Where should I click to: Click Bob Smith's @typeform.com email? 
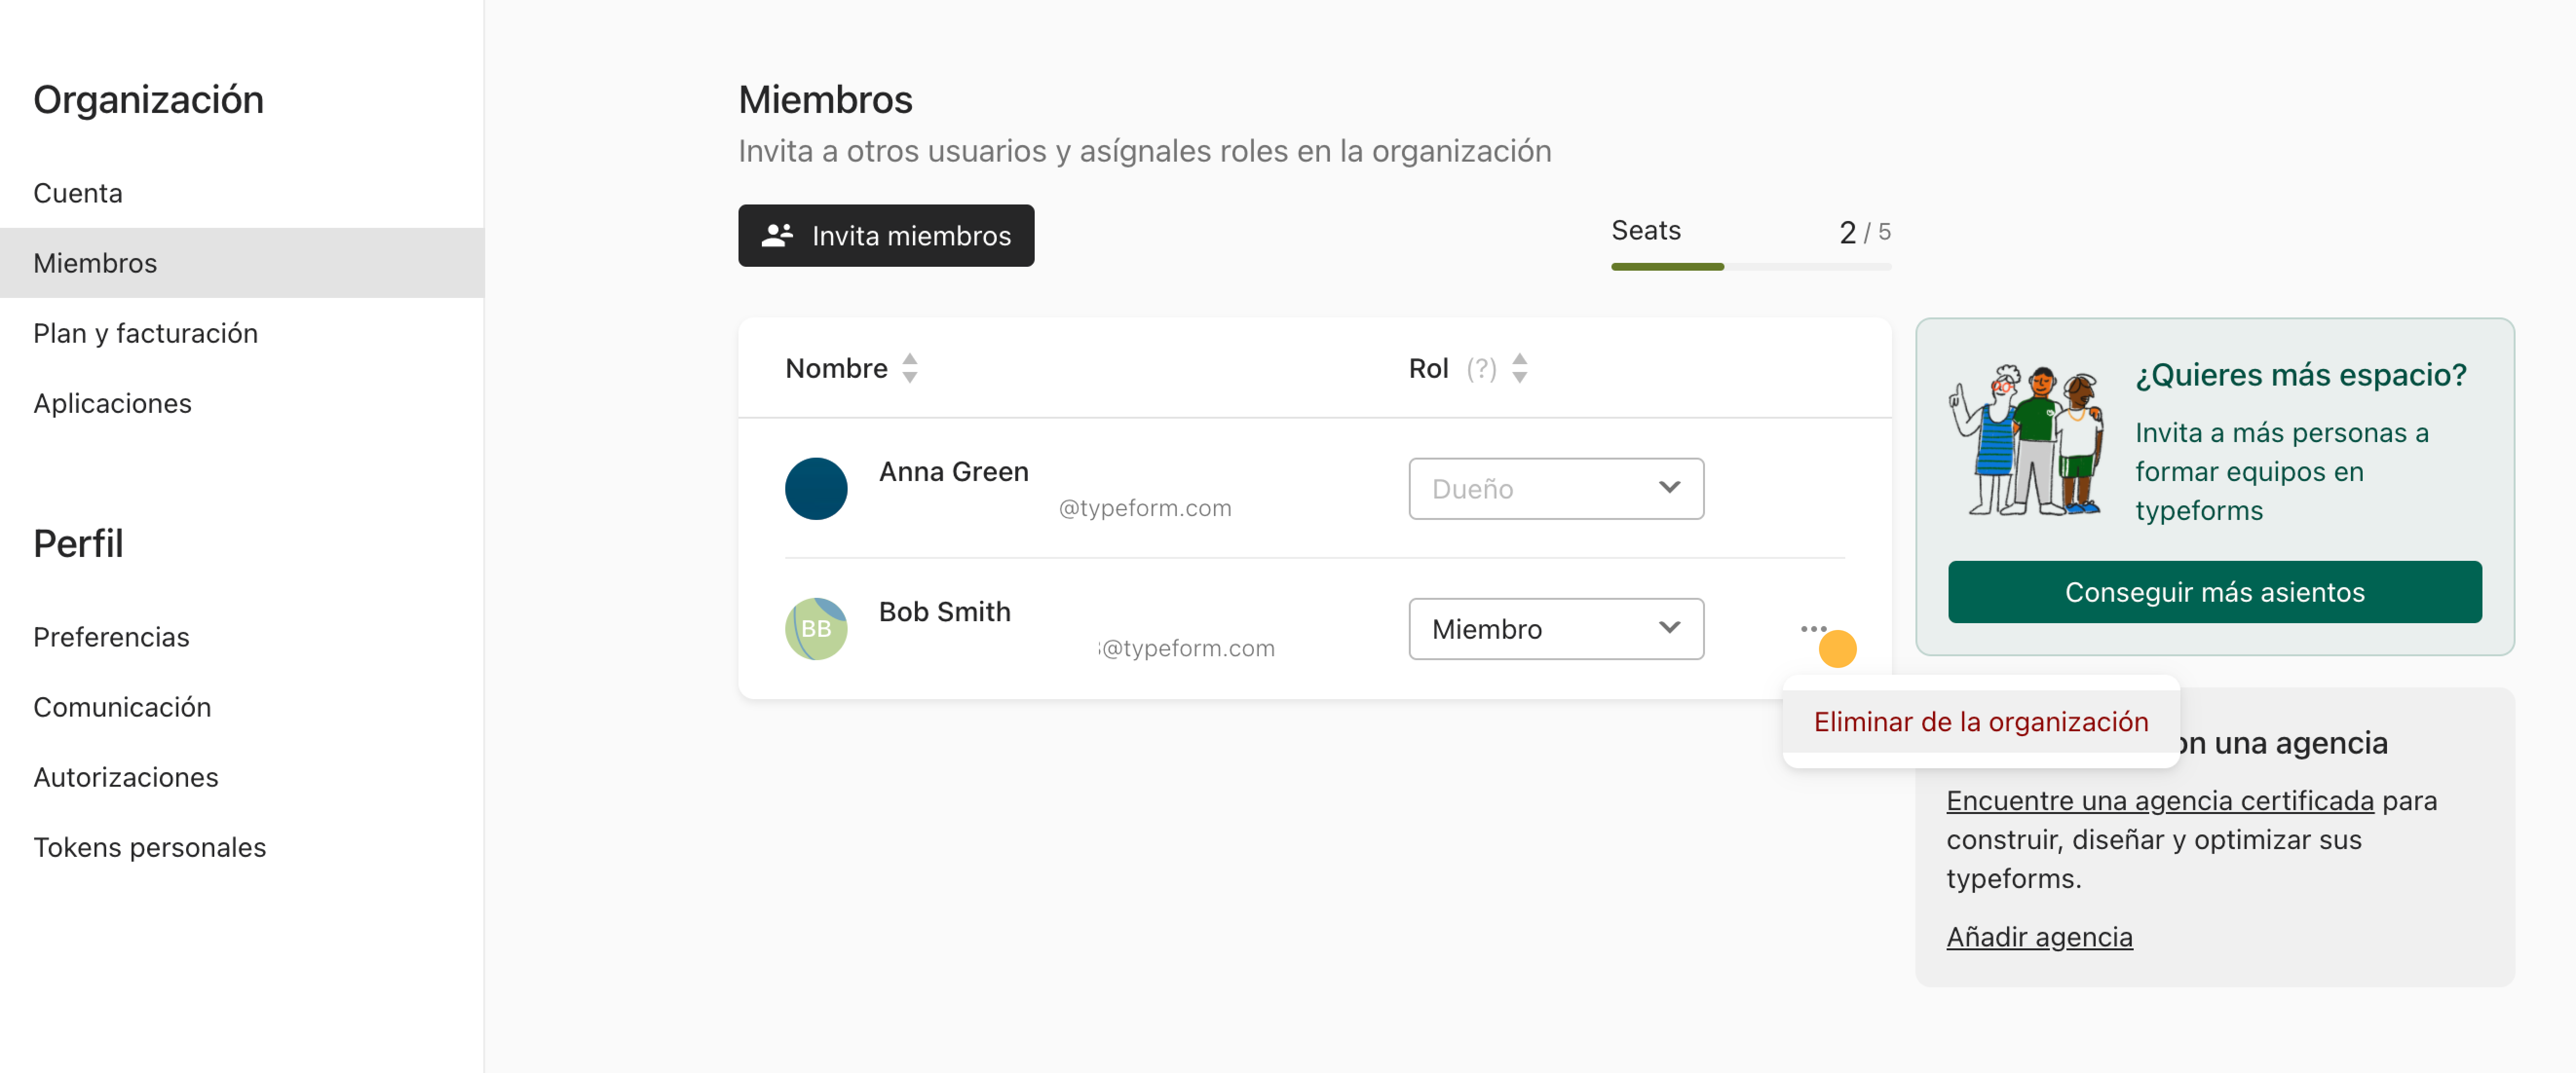coord(1187,647)
